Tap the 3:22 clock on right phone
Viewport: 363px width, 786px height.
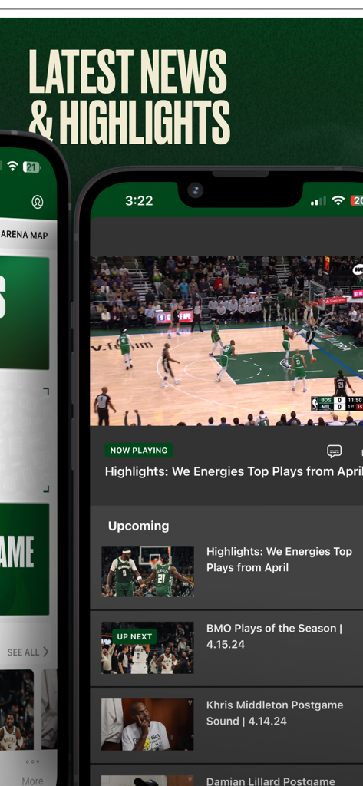[139, 200]
